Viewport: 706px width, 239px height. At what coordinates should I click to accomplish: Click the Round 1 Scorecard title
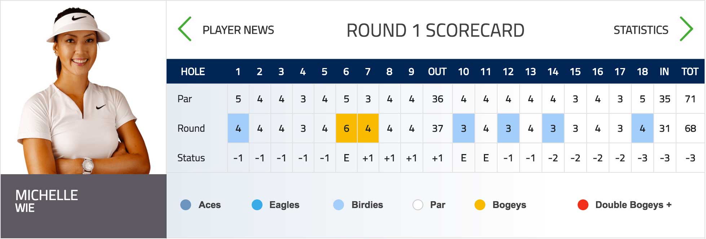coord(436,30)
